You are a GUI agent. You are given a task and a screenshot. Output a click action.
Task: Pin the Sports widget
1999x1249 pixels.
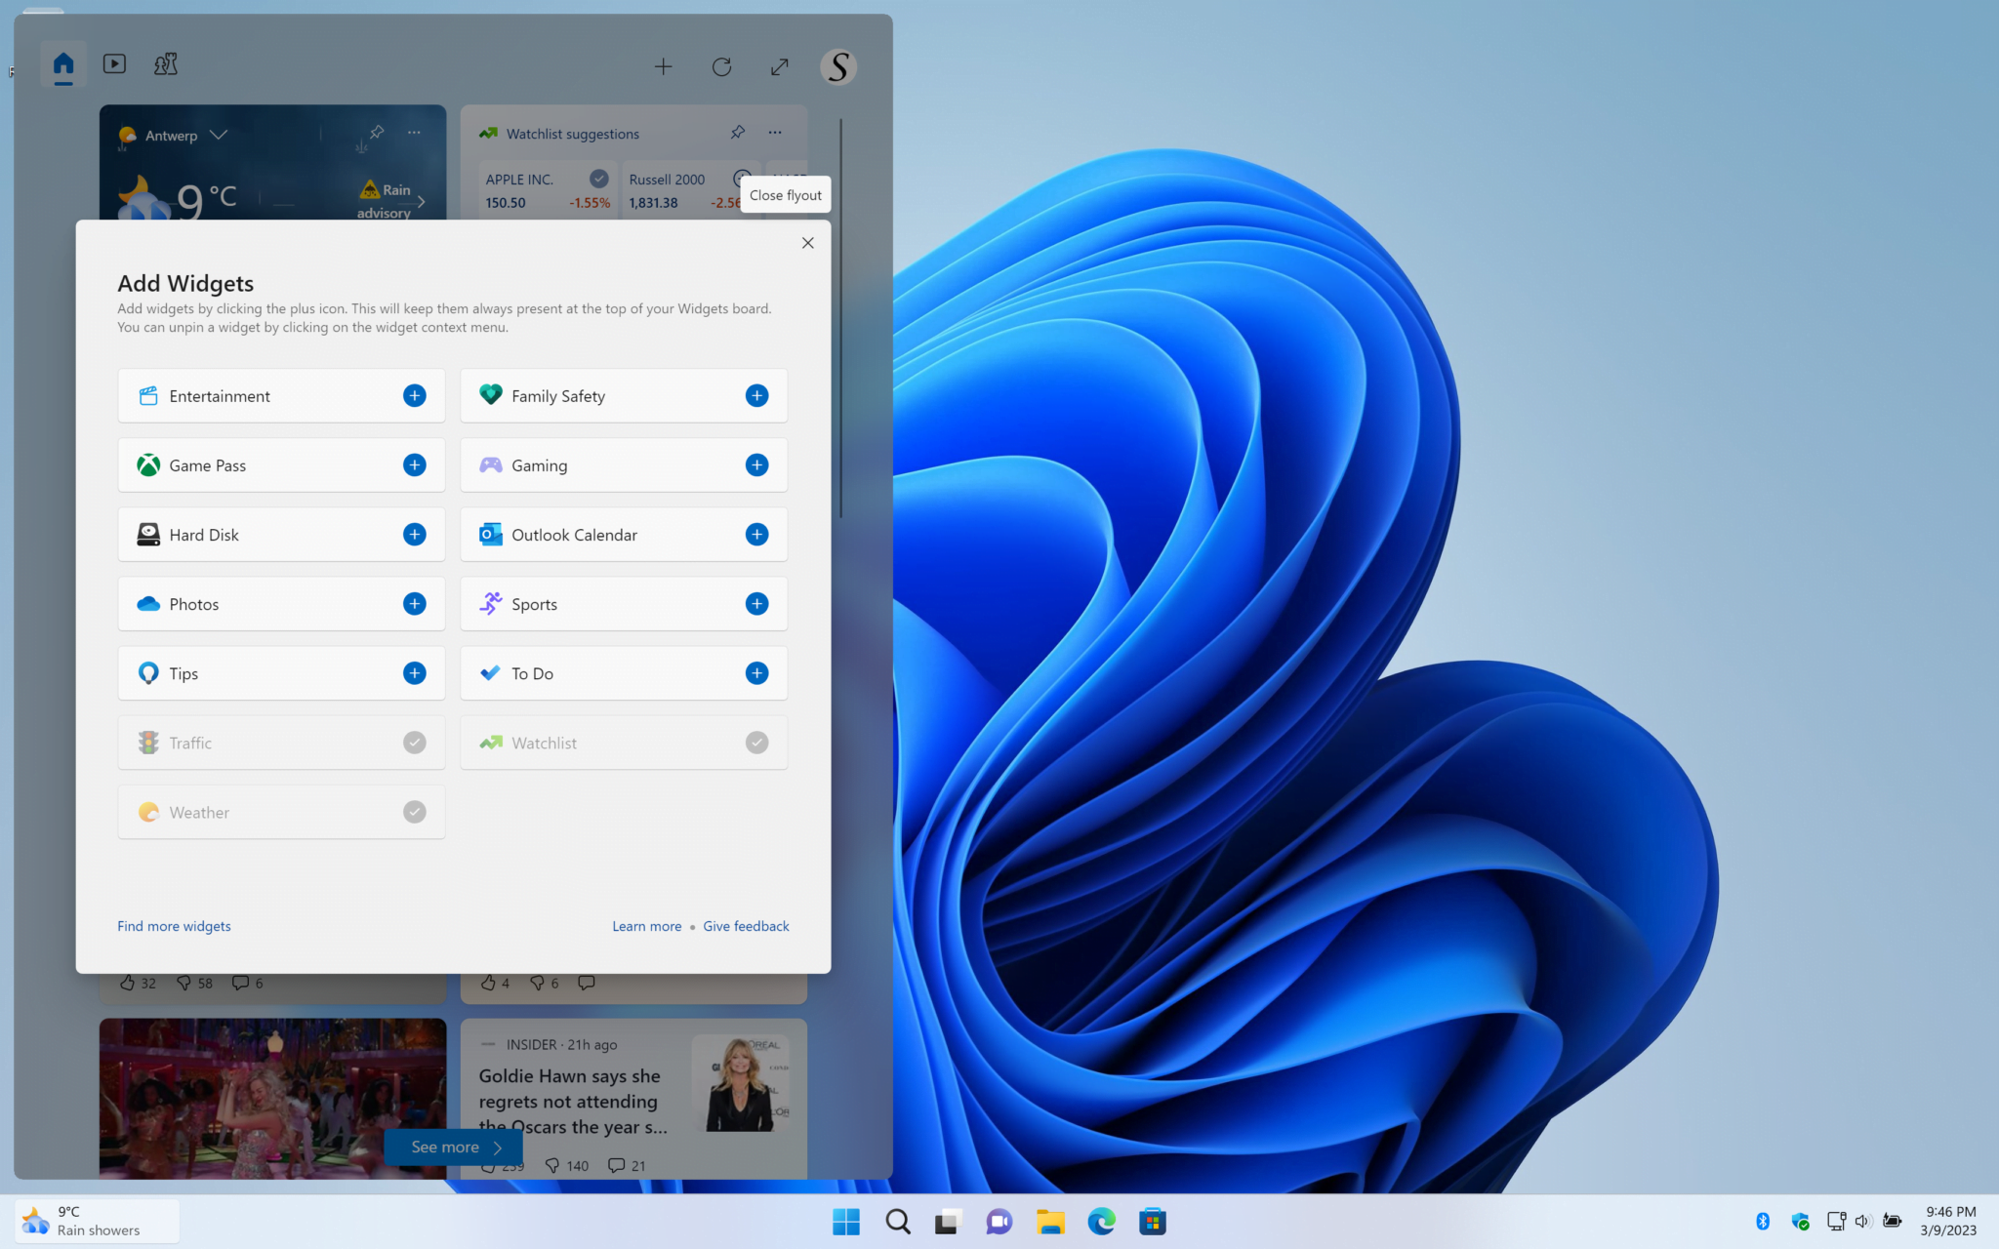coord(756,603)
